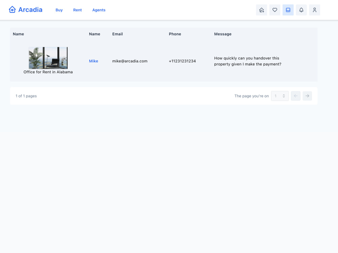The height and width of the screenshot is (253, 338).
Task: Open the user profile icon
Action: click(x=314, y=10)
